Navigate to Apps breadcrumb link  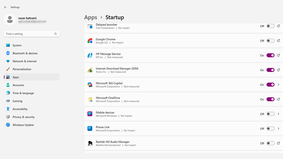pos(91,17)
